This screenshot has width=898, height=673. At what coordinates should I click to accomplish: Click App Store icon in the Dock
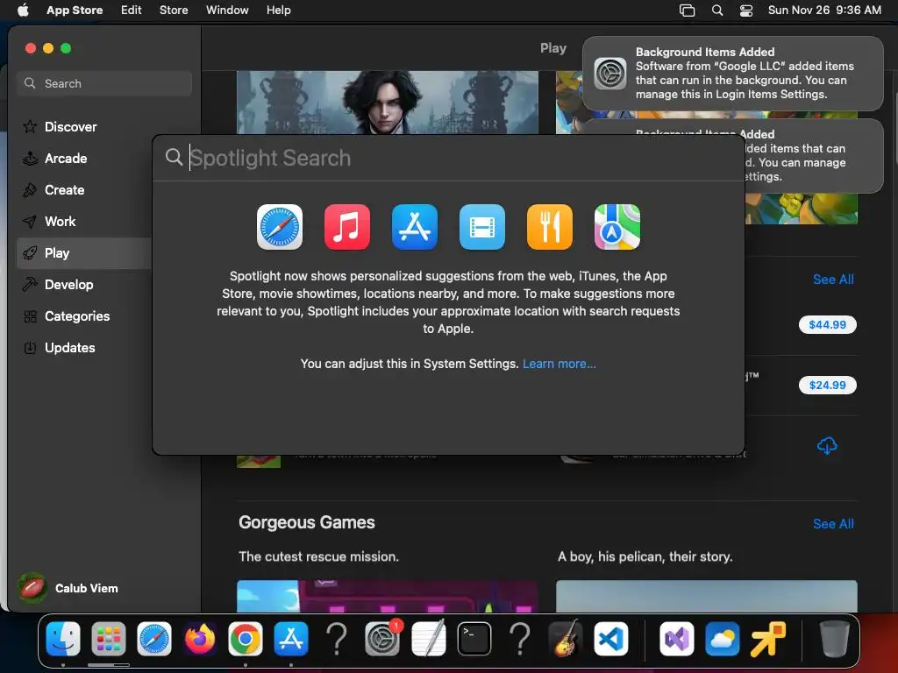coord(291,639)
